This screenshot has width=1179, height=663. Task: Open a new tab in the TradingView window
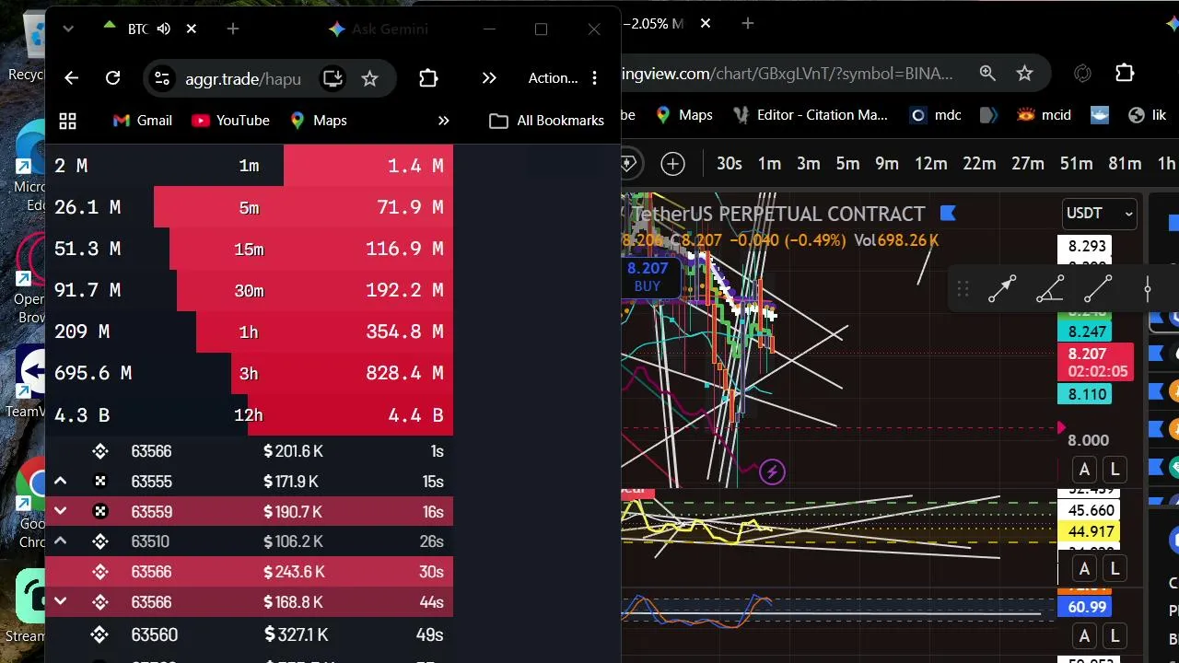tap(748, 23)
